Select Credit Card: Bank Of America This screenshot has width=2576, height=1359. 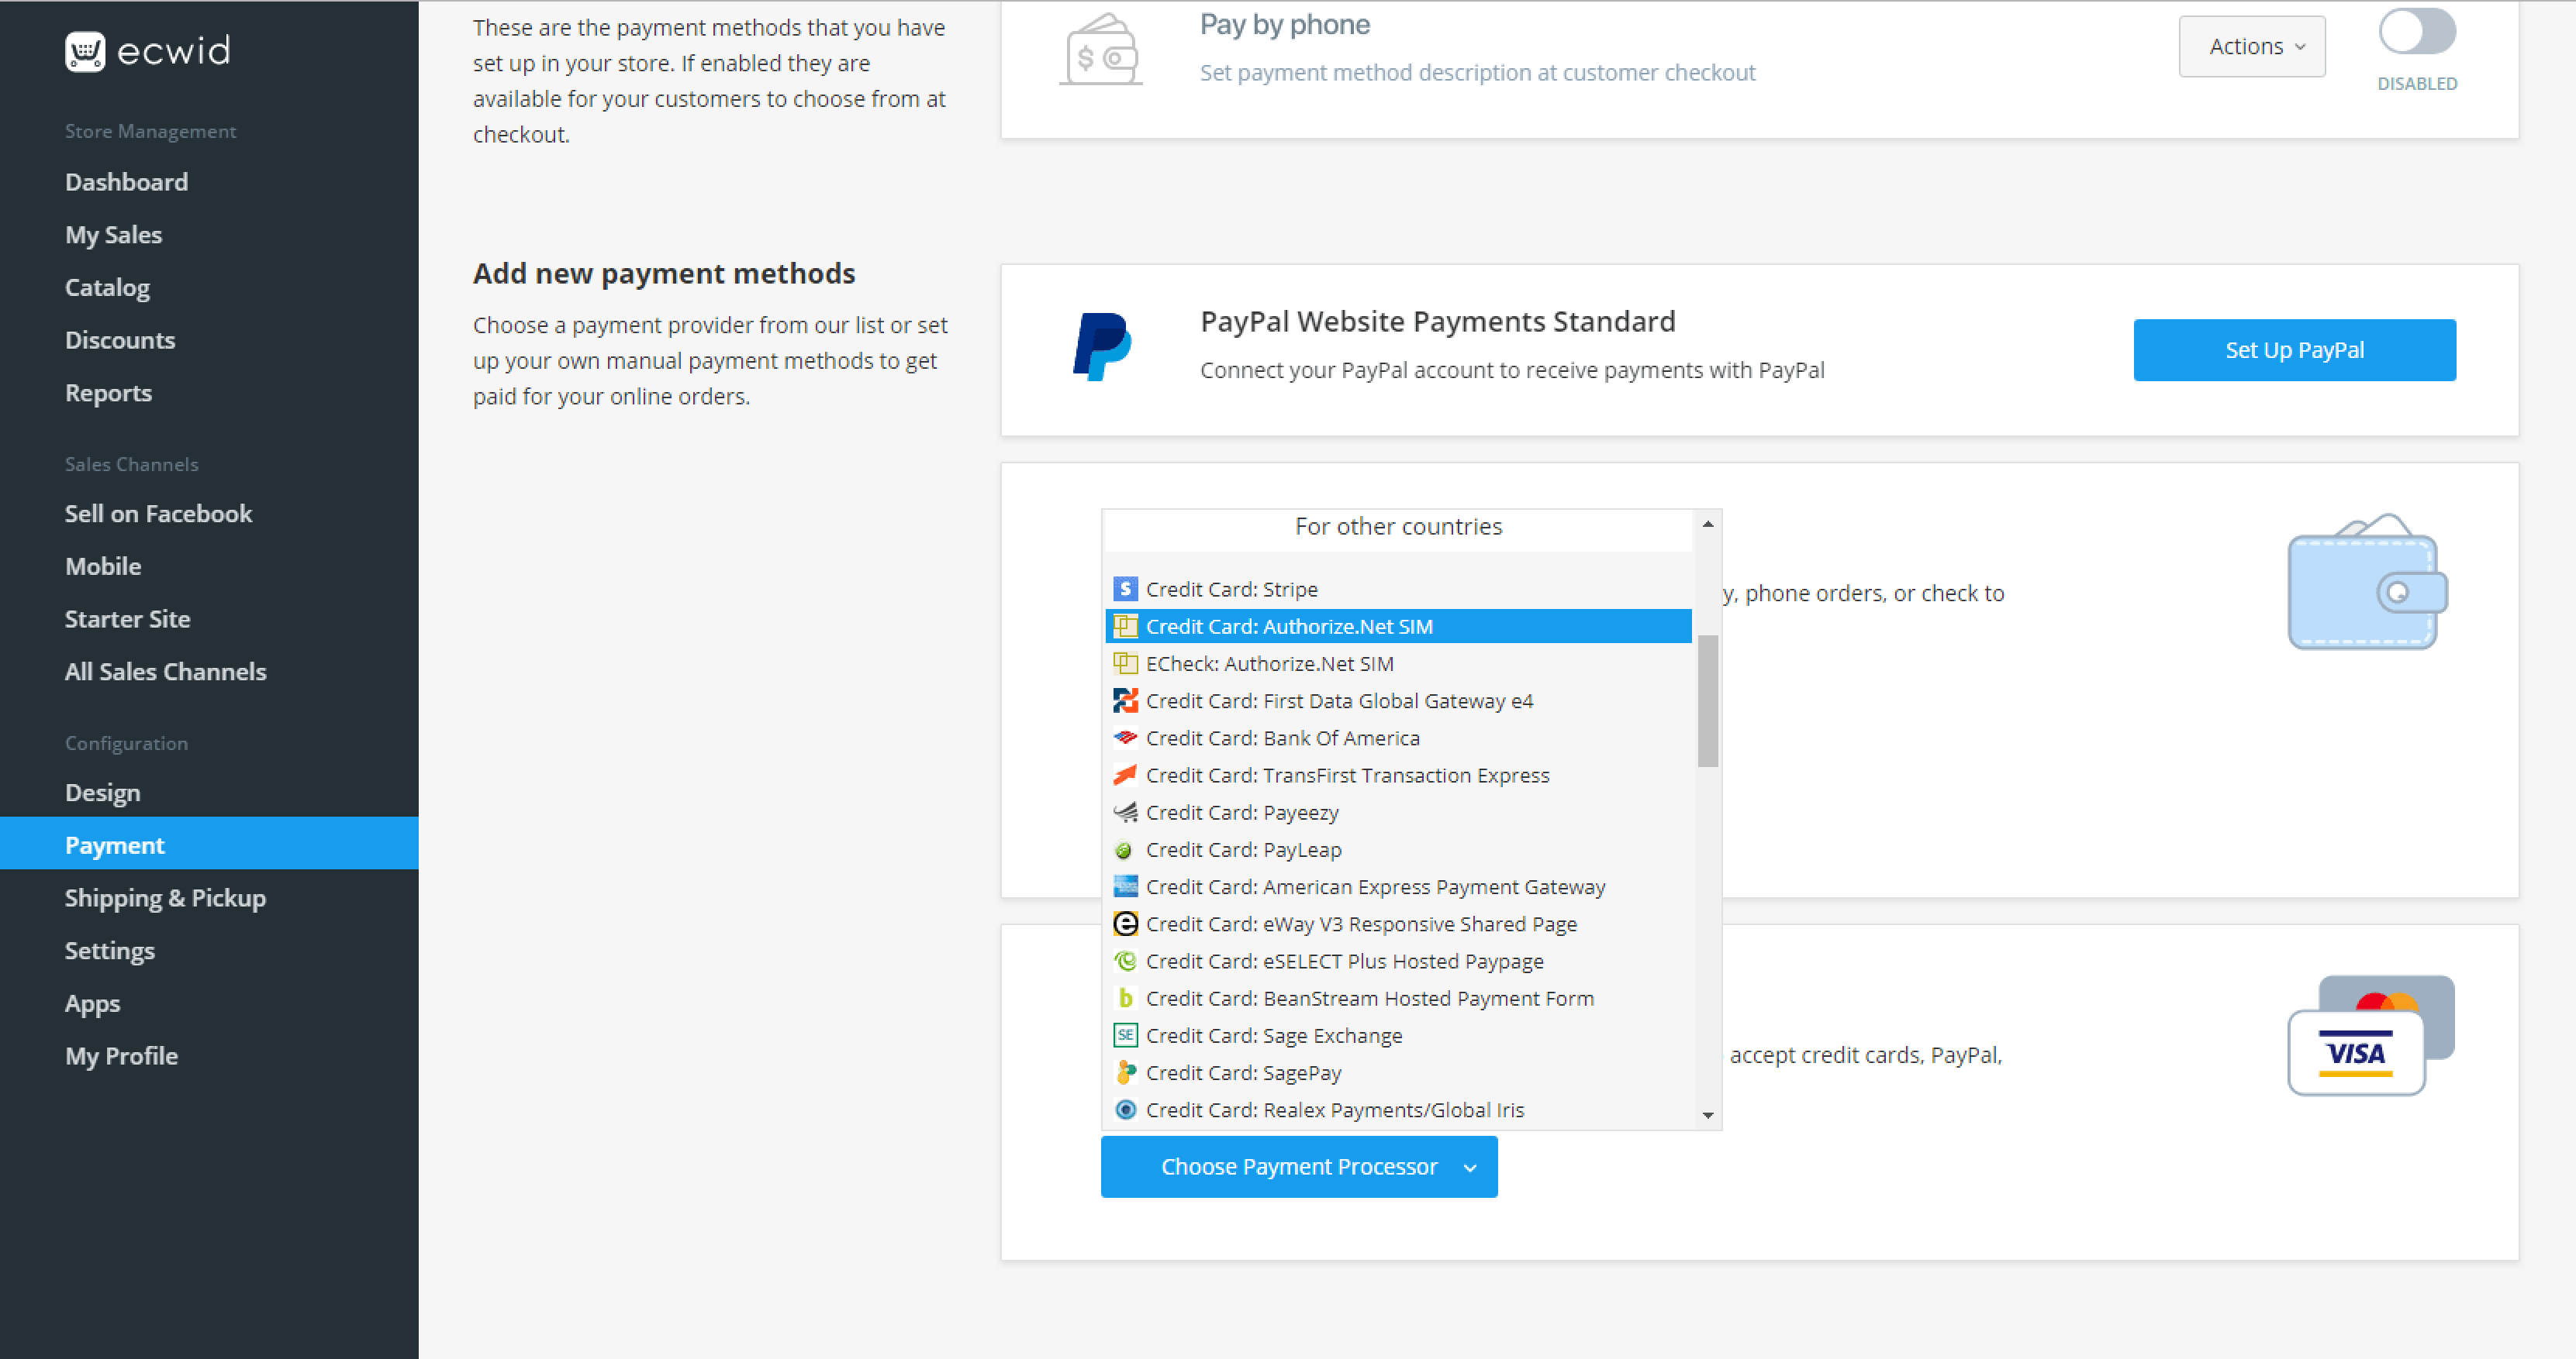click(1398, 738)
